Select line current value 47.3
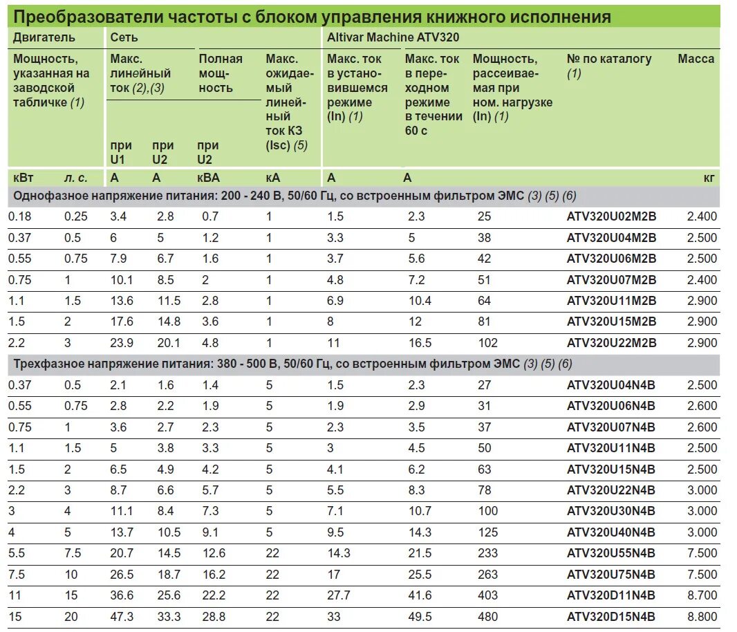The image size is (737, 632). click(122, 617)
